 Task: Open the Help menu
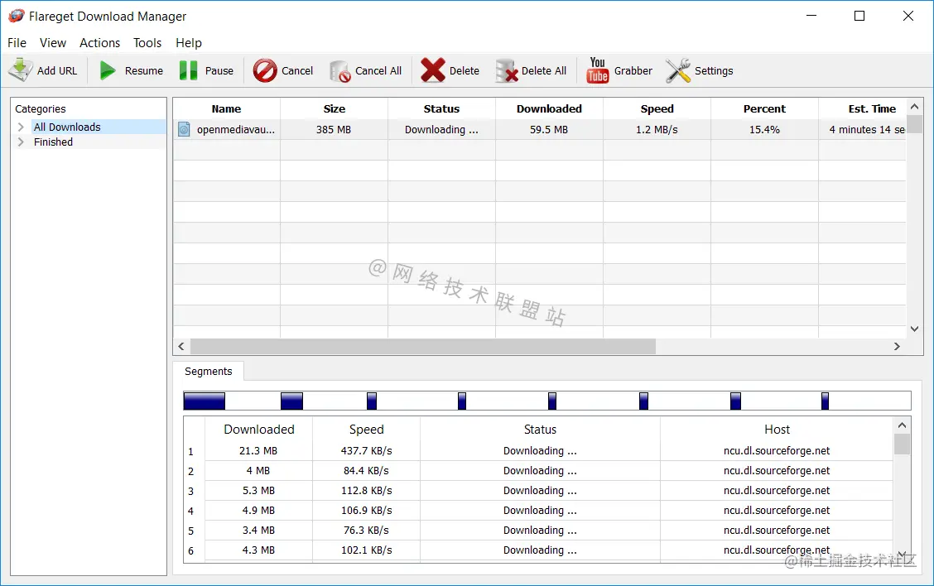pyautogui.click(x=189, y=43)
